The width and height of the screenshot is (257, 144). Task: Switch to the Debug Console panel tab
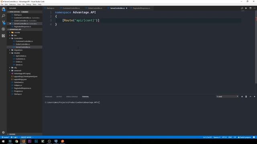[x=72, y=97]
